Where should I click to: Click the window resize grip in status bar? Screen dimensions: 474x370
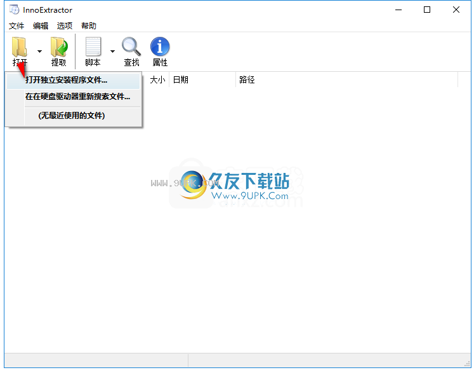[467, 363]
